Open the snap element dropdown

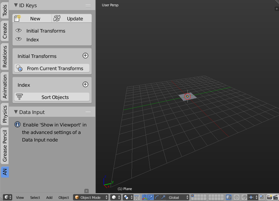point(253,197)
